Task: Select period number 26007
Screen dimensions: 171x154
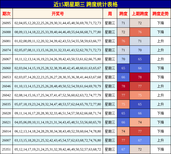Action: click(x=6, y=140)
